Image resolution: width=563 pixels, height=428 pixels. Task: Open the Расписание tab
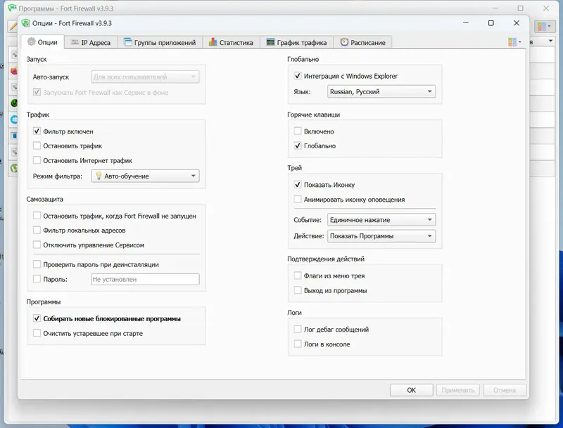[362, 42]
